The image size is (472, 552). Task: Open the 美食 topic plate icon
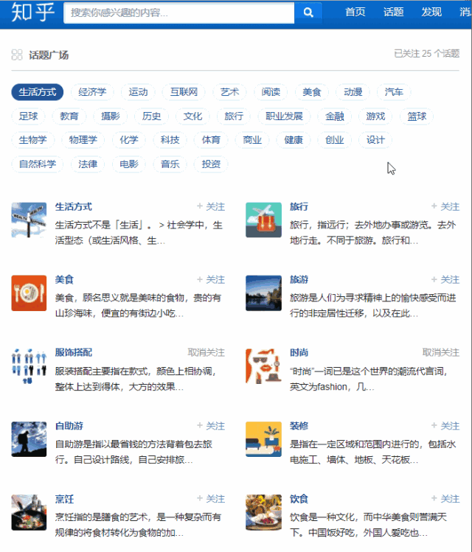(29, 293)
